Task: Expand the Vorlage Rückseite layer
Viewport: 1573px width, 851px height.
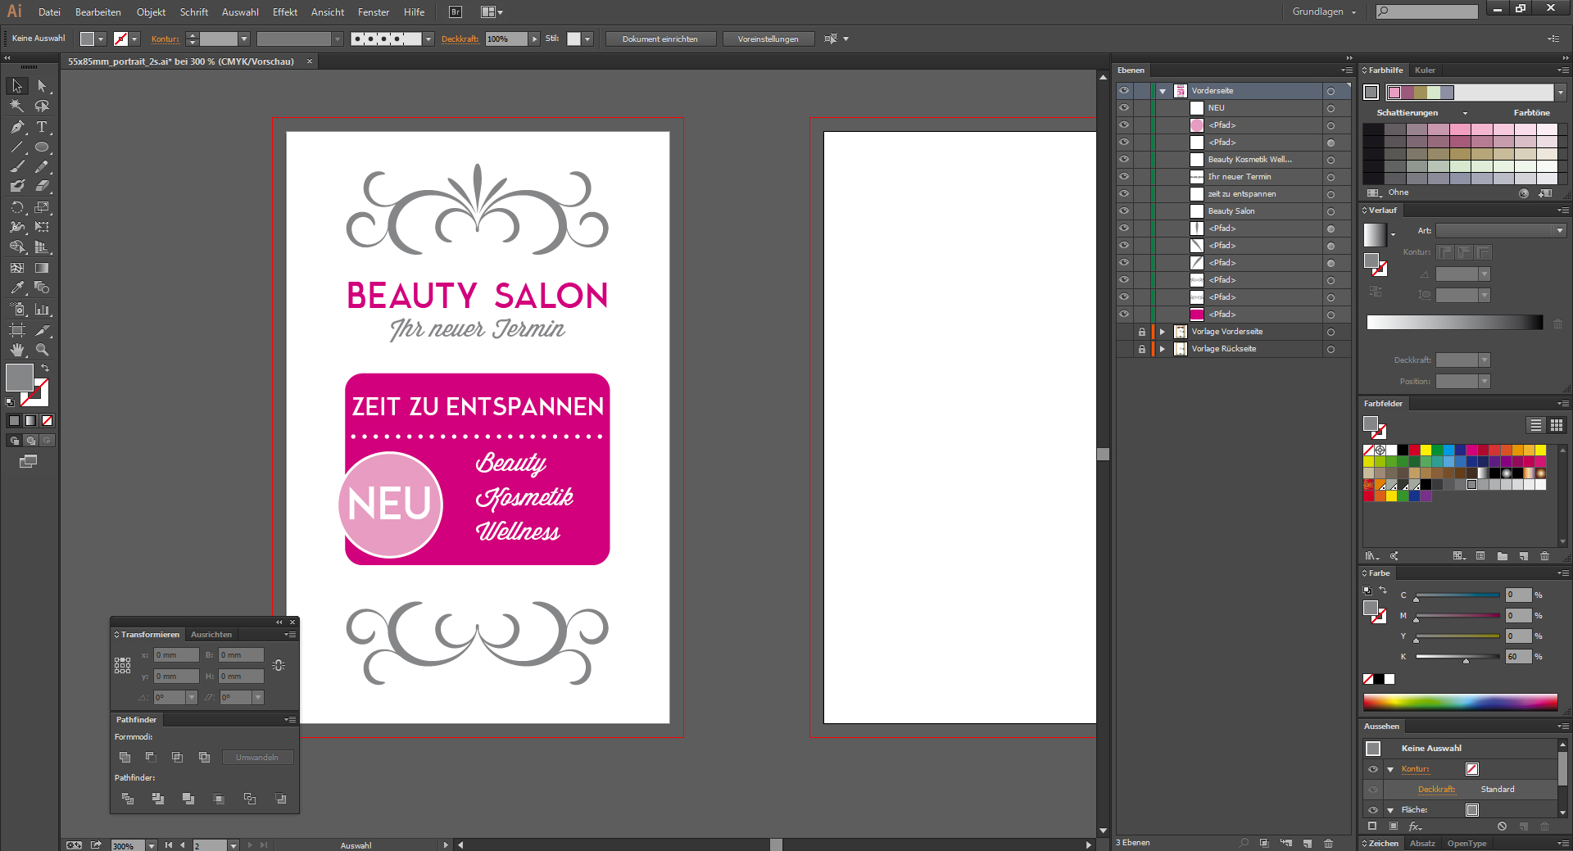Action: 1163,349
